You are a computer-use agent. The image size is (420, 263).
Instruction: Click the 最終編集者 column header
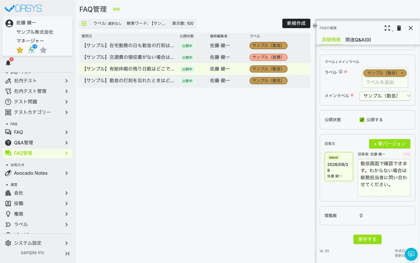(x=219, y=36)
